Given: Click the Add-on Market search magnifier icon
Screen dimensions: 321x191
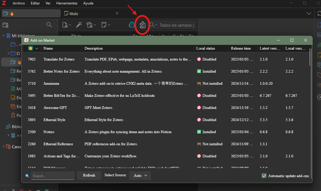Looking at the screenshot, I should click(27, 176).
